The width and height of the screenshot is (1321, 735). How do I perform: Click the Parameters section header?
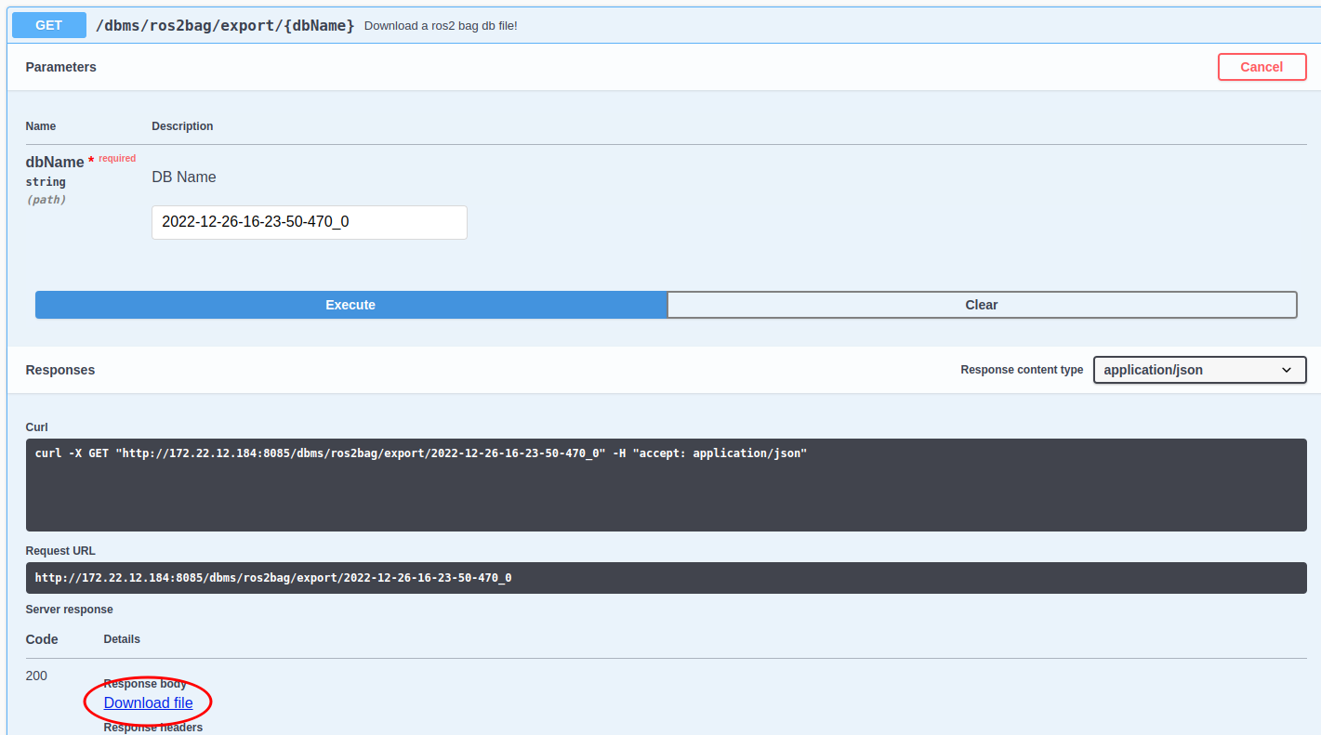point(60,66)
